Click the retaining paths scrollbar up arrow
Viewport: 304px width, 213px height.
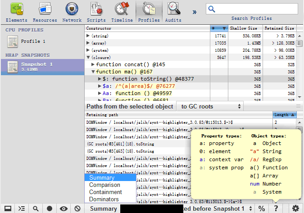(x=299, y=122)
